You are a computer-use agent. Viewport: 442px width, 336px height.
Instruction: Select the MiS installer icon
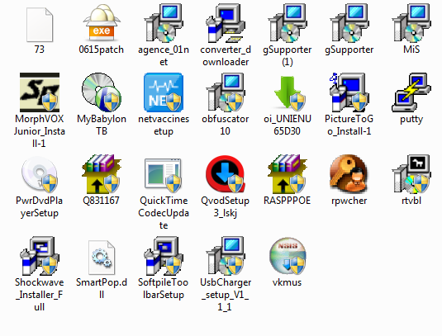click(x=411, y=22)
